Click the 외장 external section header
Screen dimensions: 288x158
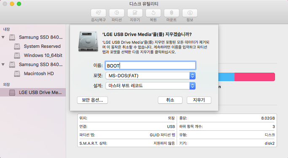pos(6,84)
